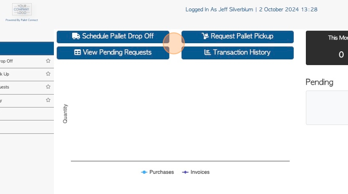Toggle favorite star on fourth sidebar item
This screenshot has width=348, height=194.
pos(48,100)
